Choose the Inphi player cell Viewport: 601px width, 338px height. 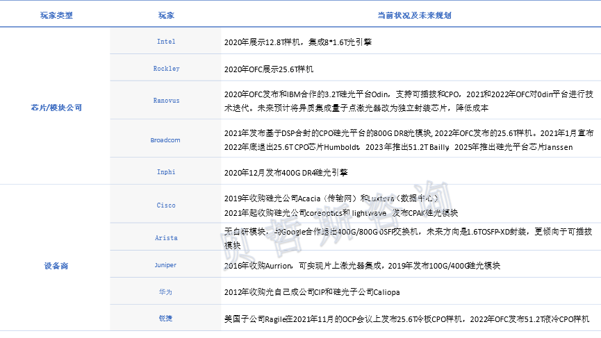click(166, 171)
